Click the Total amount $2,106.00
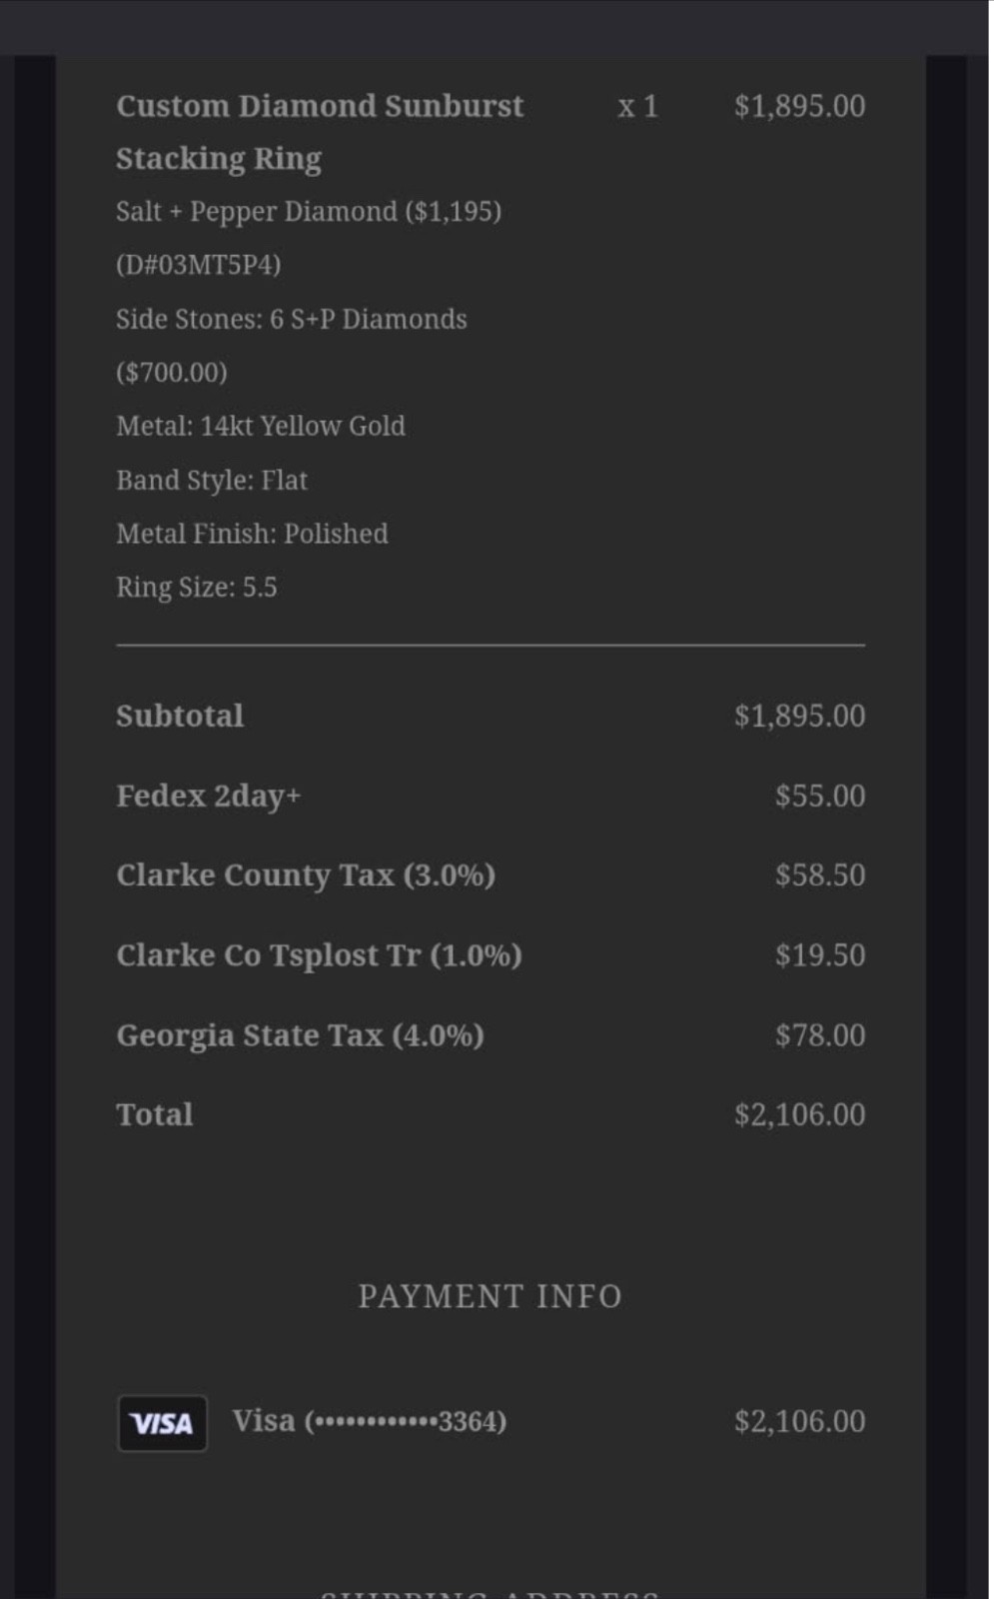Image resolution: width=994 pixels, height=1599 pixels. [x=799, y=1114]
